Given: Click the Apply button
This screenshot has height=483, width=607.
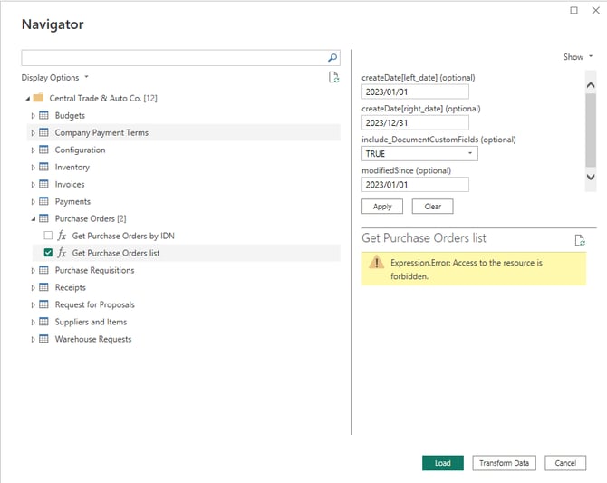Looking at the screenshot, I should 382,207.
